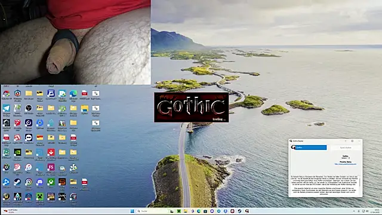Open the Telegram desktop shortcut
Image resolution: width=382 pixels, height=215 pixels.
tap(7, 108)
